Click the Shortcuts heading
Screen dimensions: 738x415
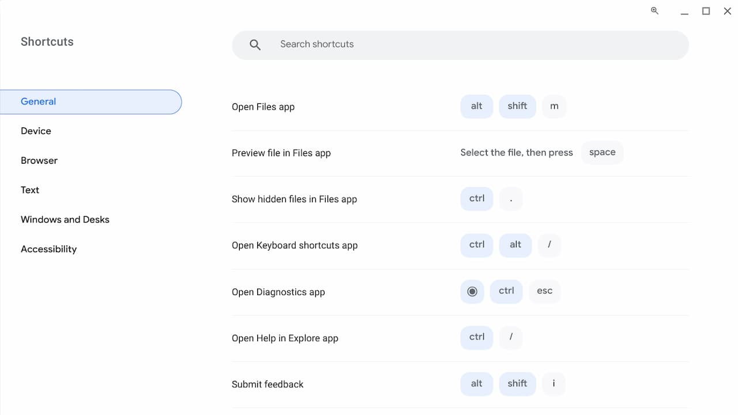[x=47, y=41]
